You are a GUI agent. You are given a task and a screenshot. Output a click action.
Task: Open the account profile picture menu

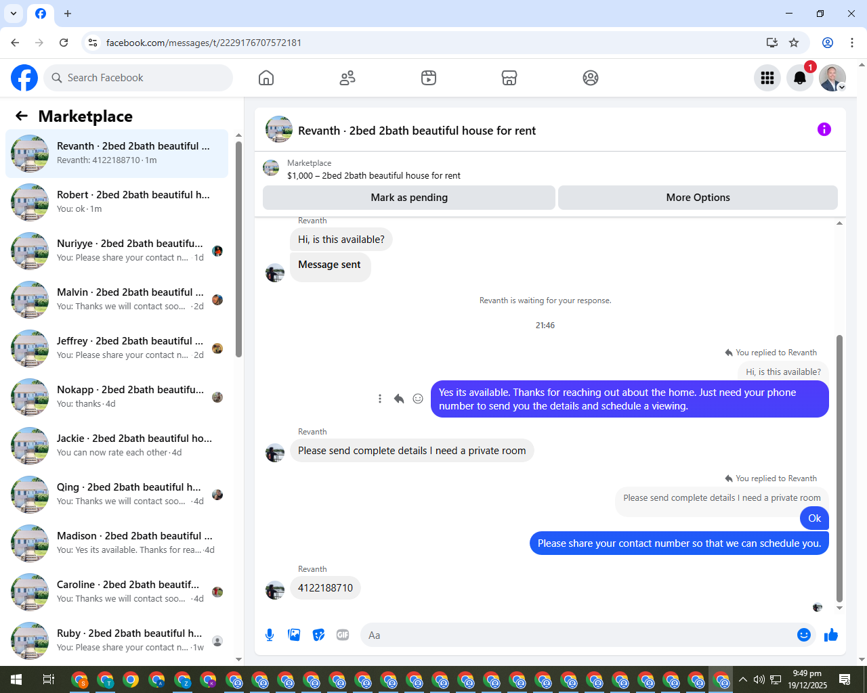[x=832, y=78]
